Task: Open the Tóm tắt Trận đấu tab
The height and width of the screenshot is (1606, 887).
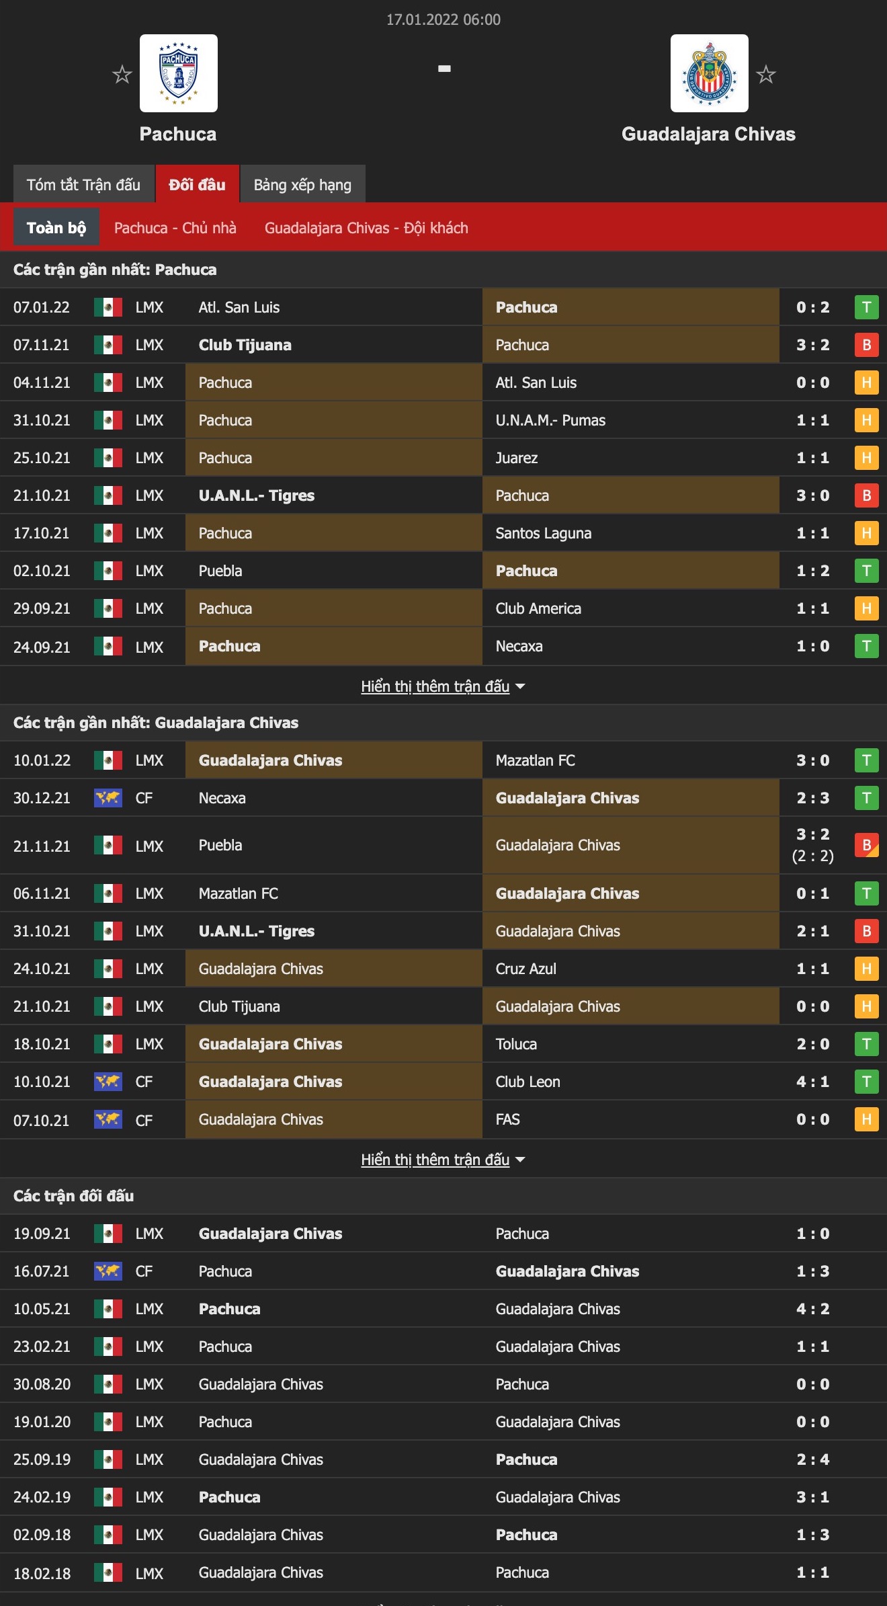Action: point(83,184)
